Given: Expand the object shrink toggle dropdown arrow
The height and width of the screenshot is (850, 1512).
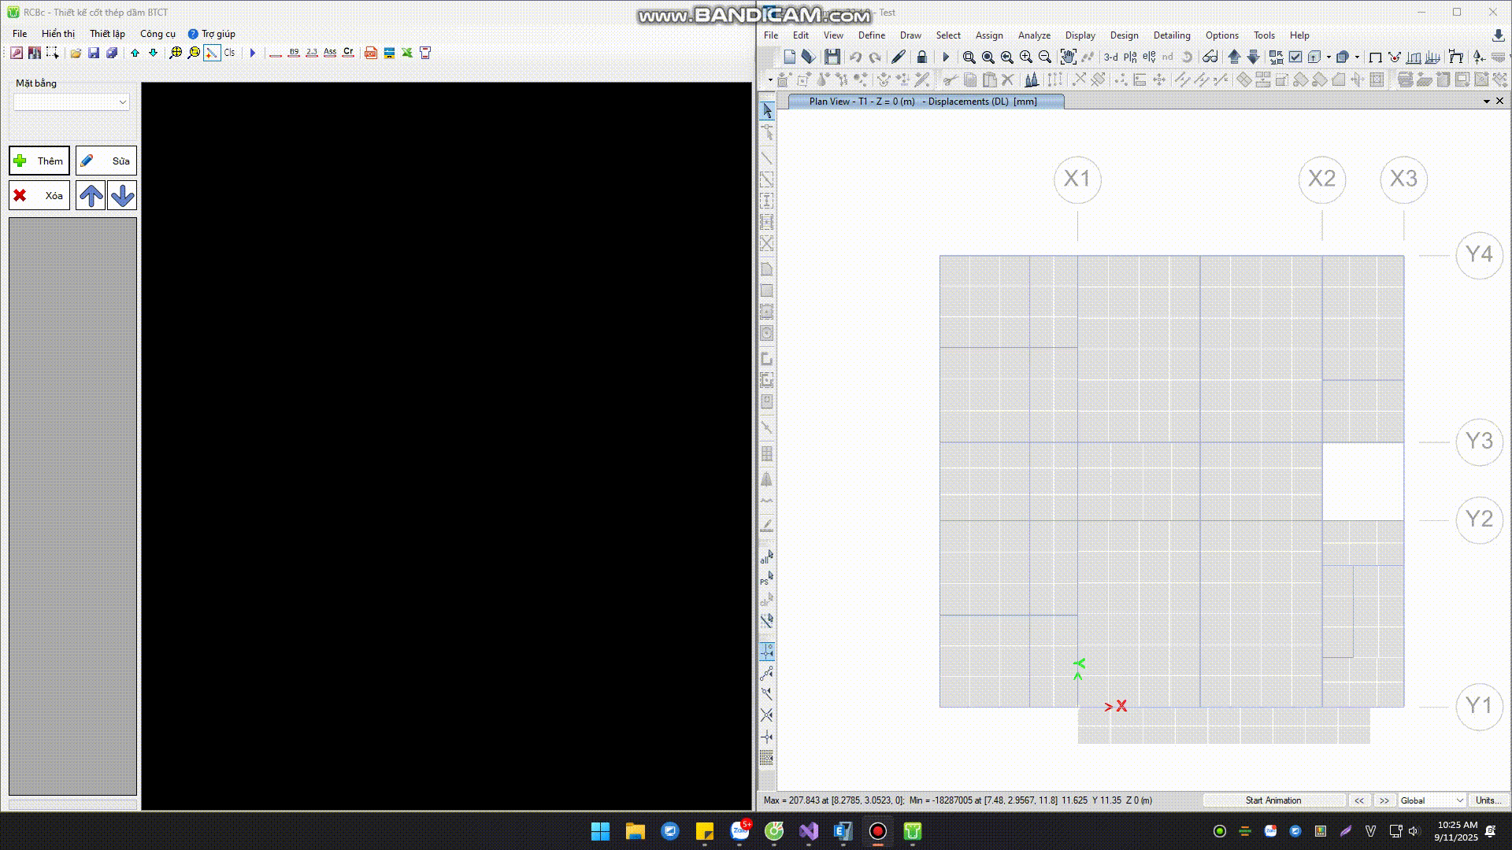Looking at the screenshot, I should click(1357, 57).
